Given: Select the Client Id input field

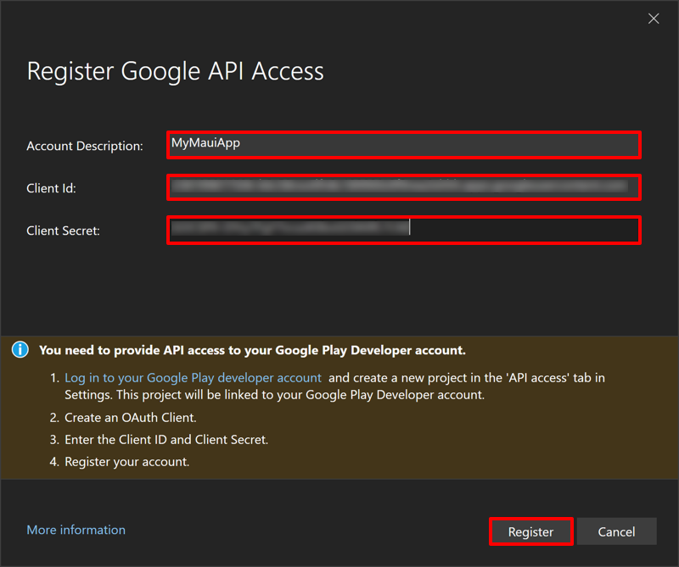Looking at the screenshot, I should coord(403,187).
